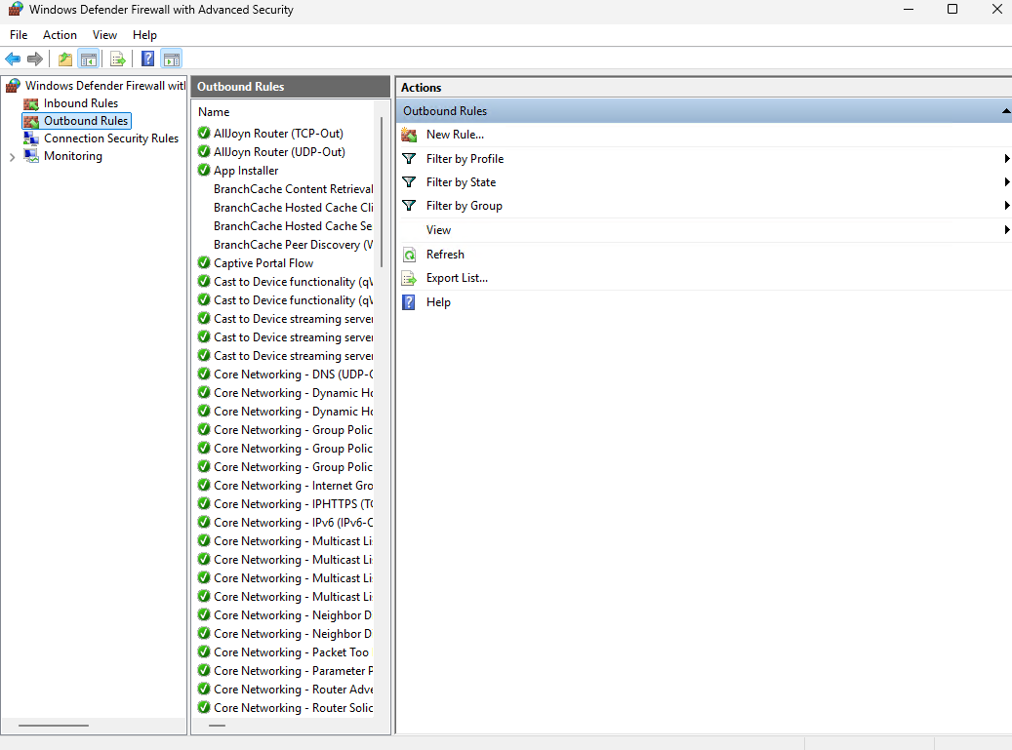The width and height of the screenshot is (1012, 750).
Task: Click Export List... in the Actions pane
Action: pyautogui.click(x=457, y=278)
